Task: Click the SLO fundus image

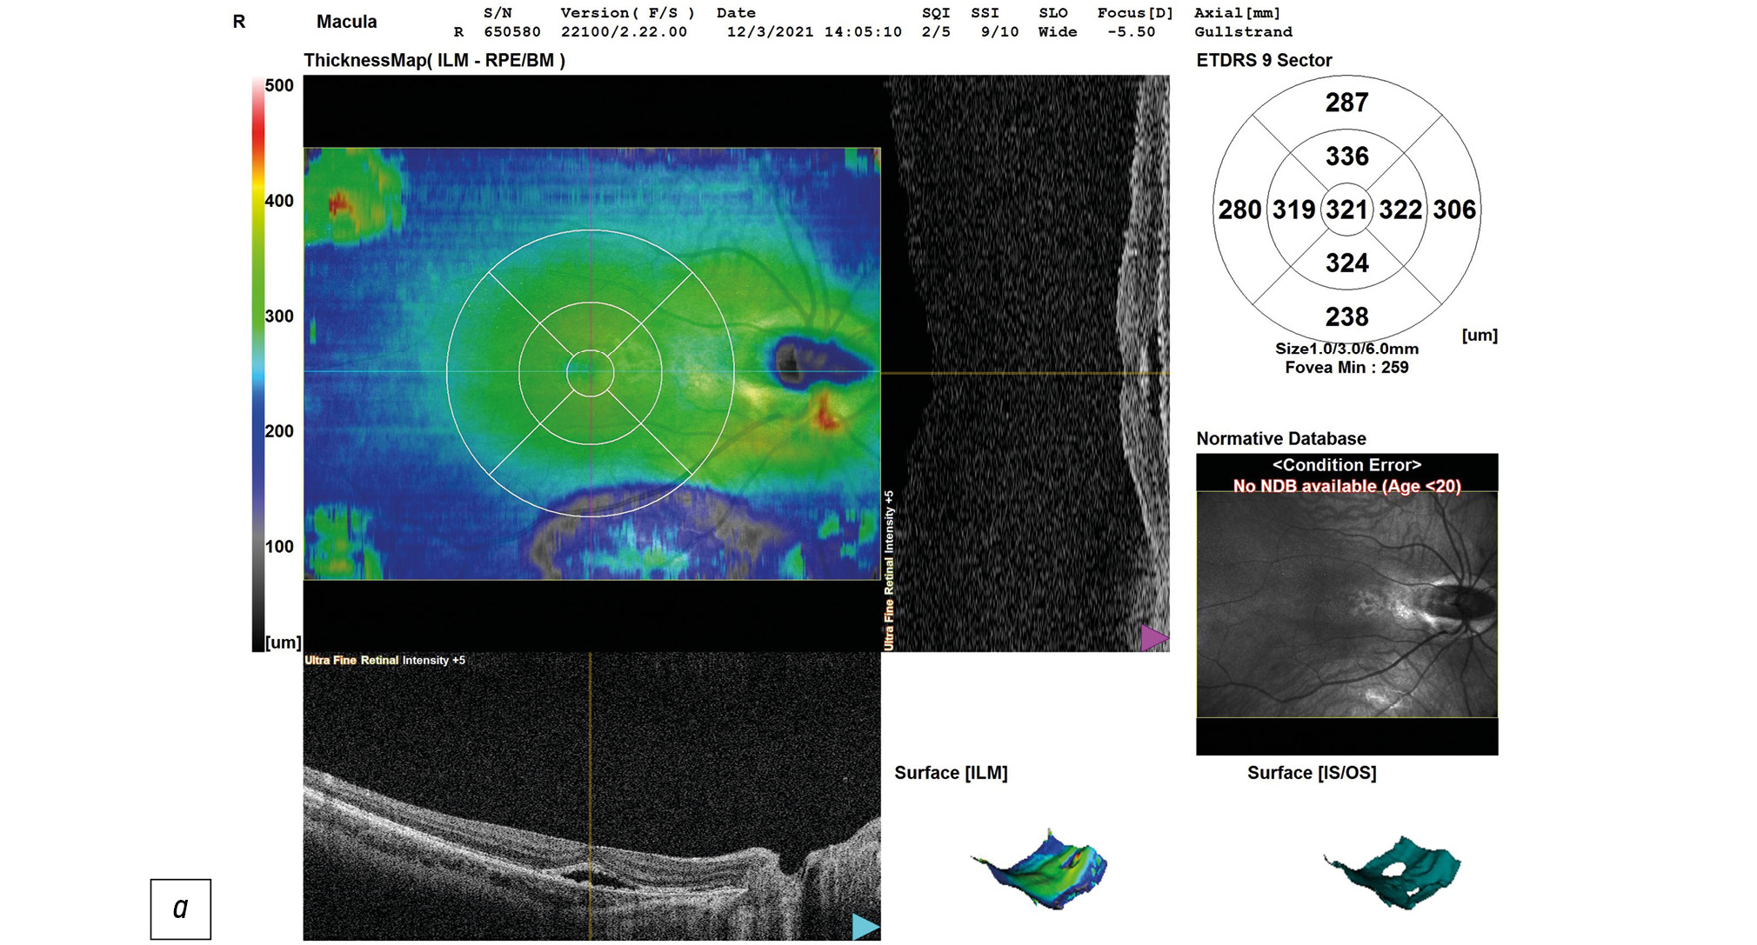Action: [x=1346, y=605]
